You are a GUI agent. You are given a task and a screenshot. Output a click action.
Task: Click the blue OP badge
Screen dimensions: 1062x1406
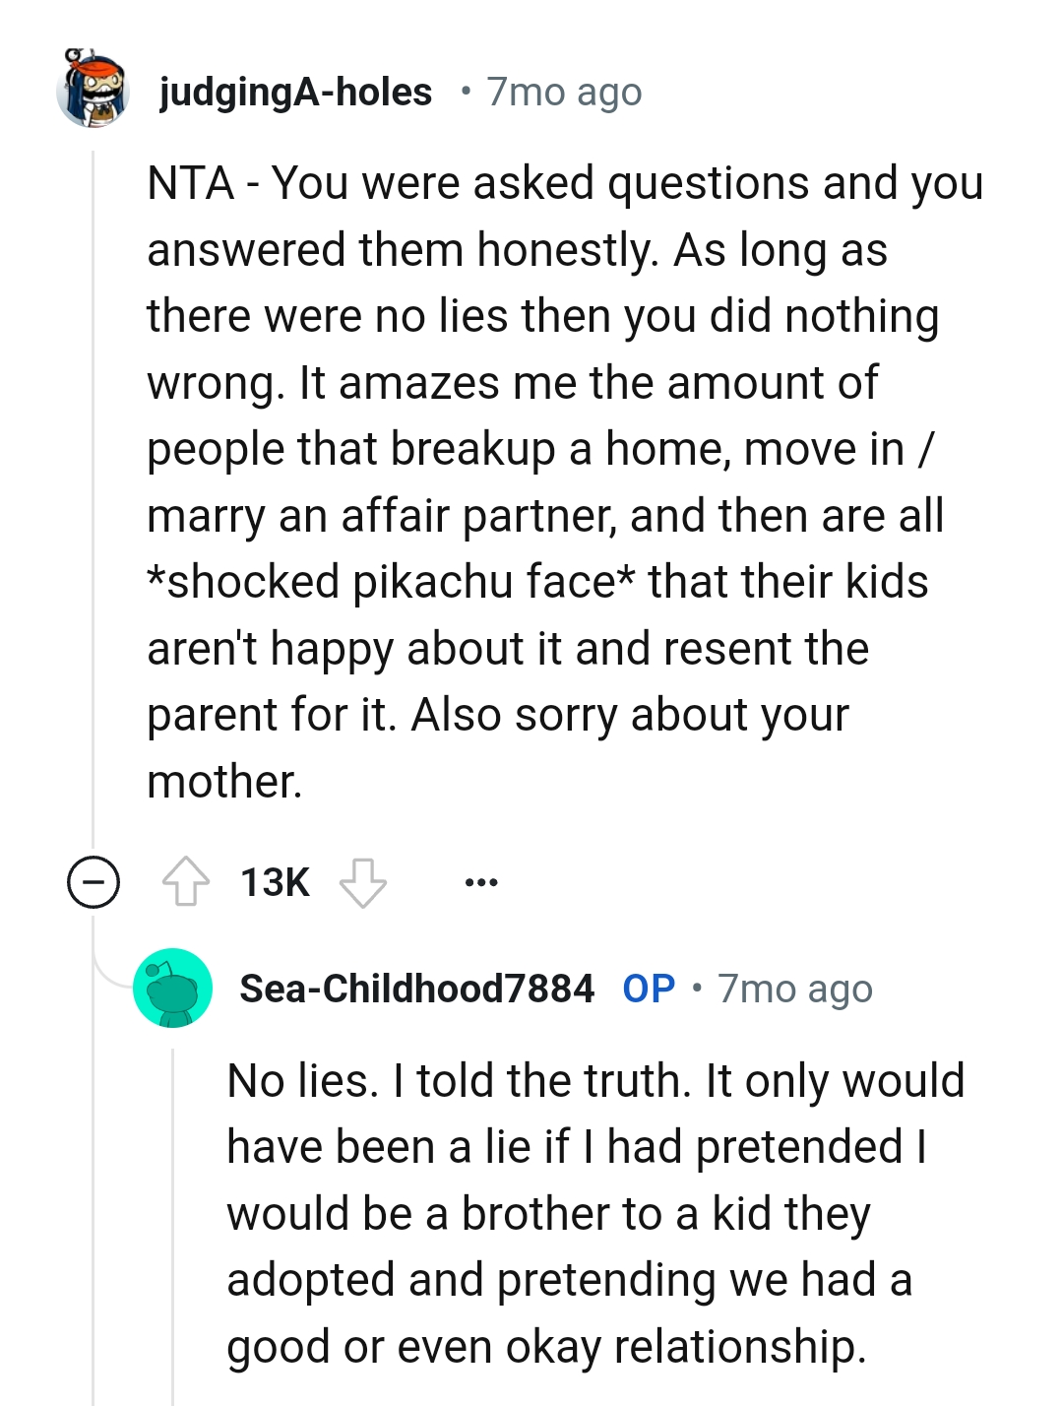[x=646, y=988]
